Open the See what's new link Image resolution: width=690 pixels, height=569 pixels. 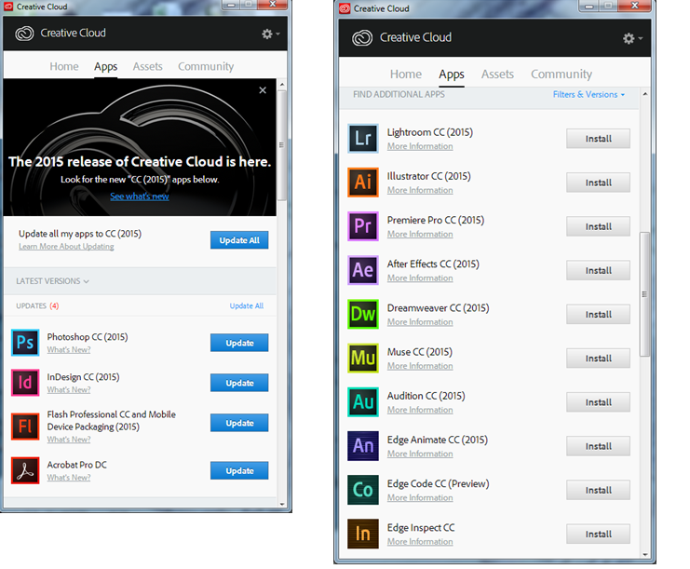pos(140,196)
